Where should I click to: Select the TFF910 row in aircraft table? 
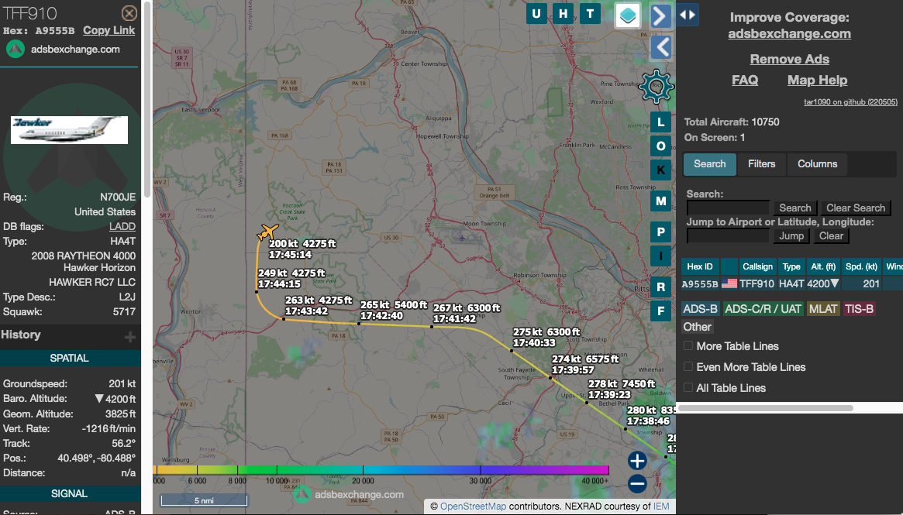pyautogui.click(x=792, y=283)
